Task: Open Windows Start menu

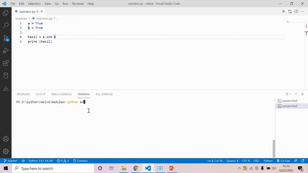Action: point(6,168)
